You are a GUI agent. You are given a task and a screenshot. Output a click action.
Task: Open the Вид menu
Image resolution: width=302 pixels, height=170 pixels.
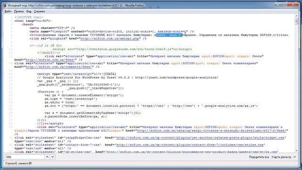[x=29, y=11]
